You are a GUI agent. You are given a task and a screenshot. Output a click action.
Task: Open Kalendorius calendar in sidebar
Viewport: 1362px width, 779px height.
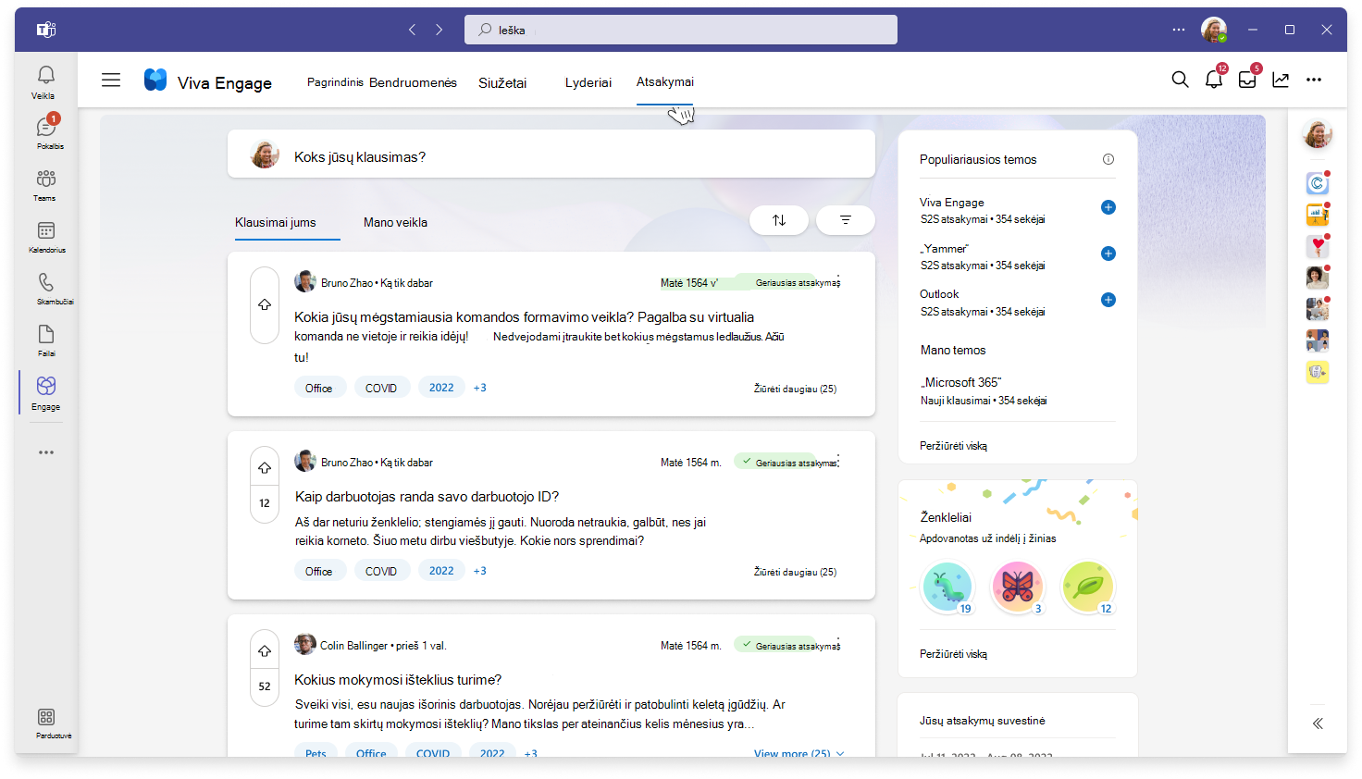tap(46, 236)
